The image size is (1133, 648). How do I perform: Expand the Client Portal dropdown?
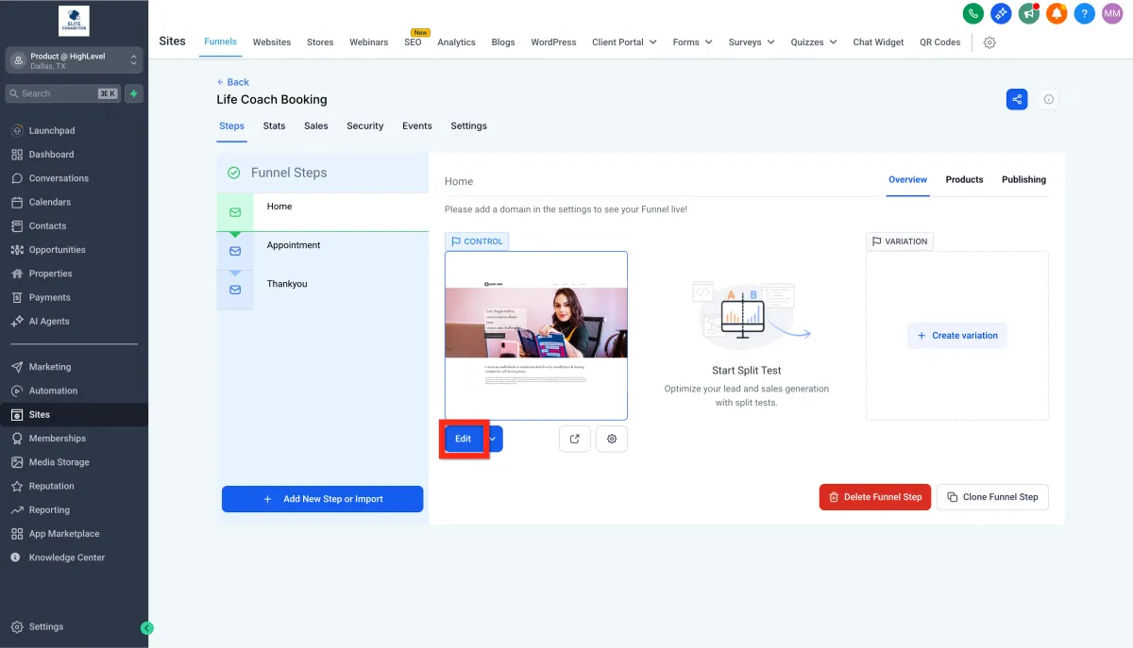click(x=624, y=42)
